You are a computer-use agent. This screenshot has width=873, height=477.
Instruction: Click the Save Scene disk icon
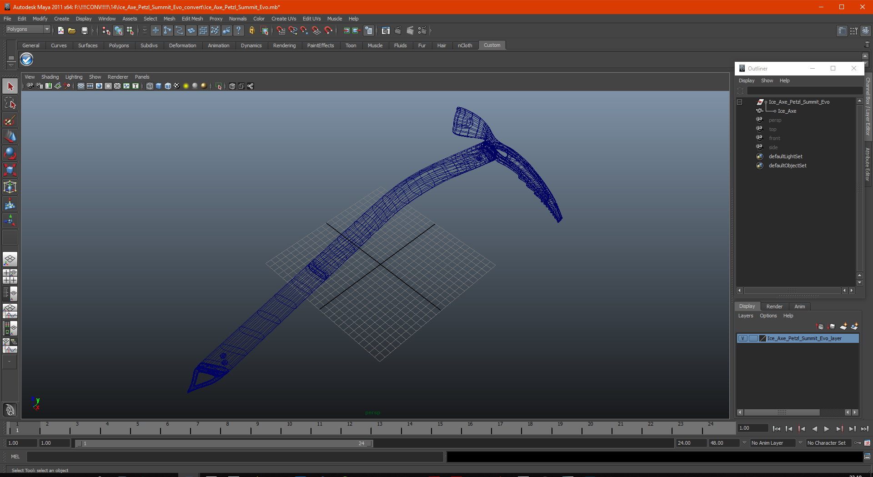[x=84, y=30]
